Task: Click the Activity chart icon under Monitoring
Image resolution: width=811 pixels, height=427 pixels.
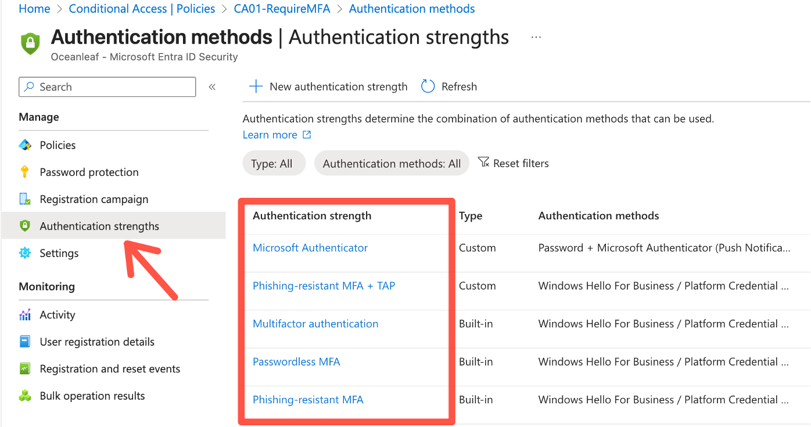Action: coord(24,314)
